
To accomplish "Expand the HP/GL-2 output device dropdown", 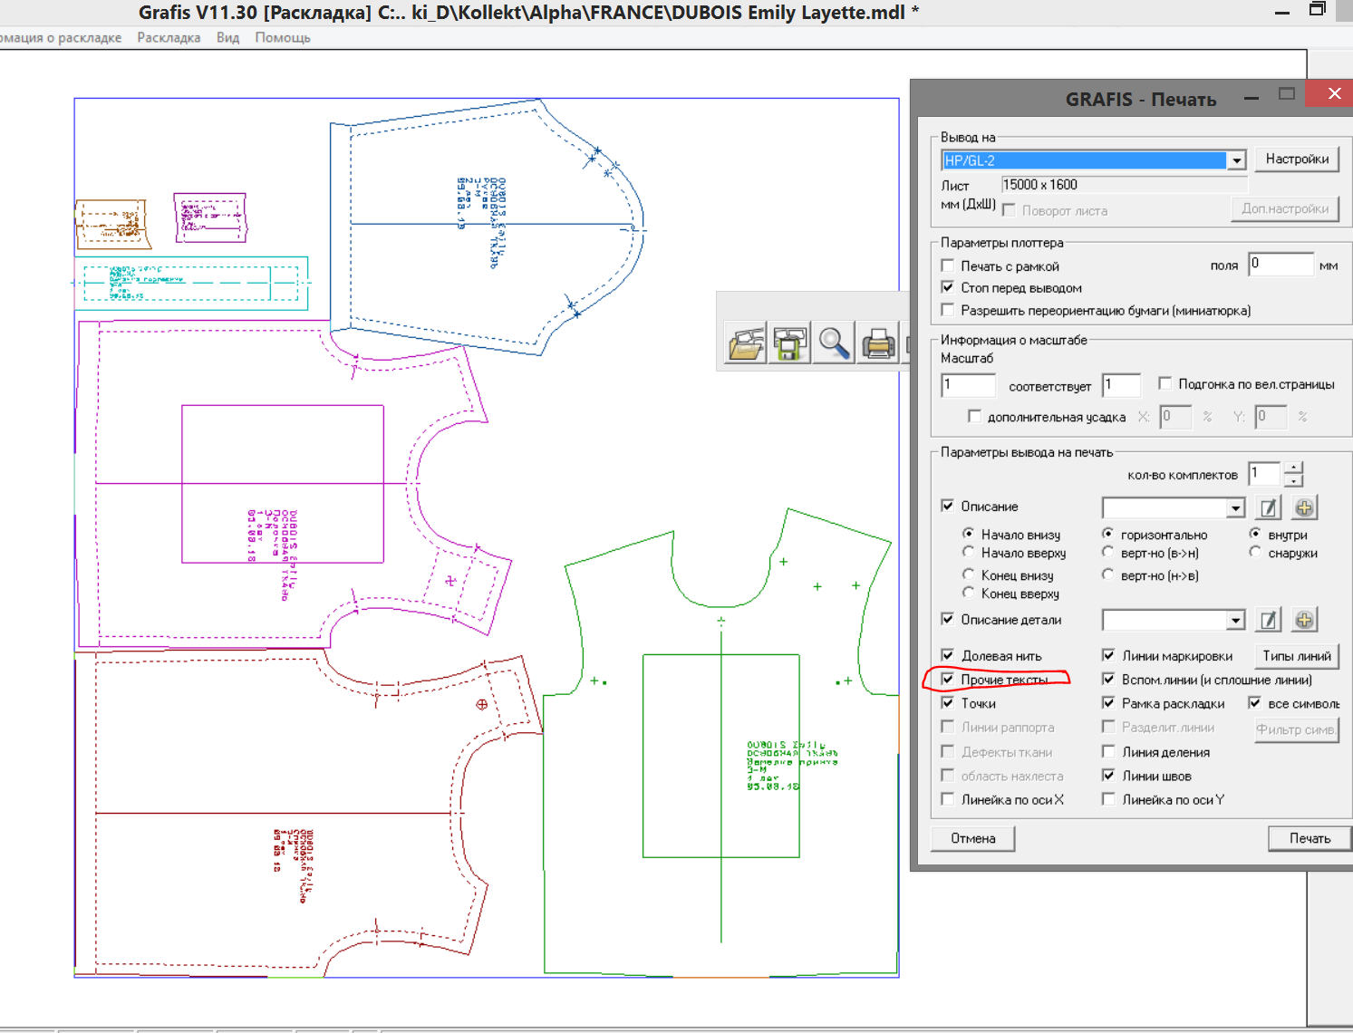I will click(x=1237, y=160).
